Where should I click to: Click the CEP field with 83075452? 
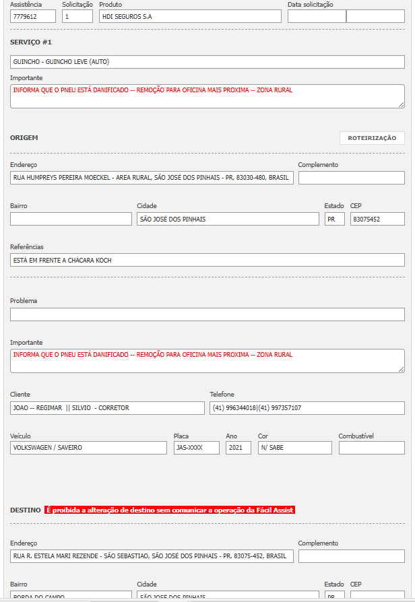click(x=377, y=219)
